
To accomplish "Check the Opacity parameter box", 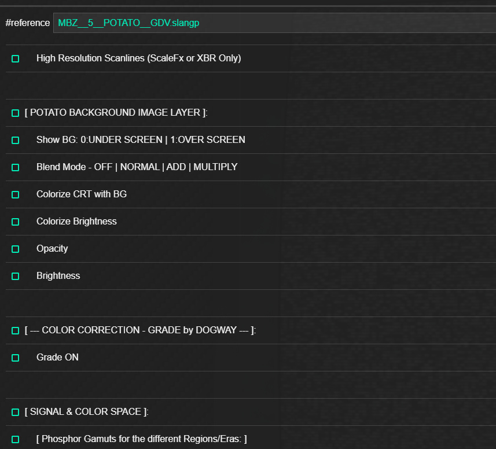I will click(x=16, y=249).
